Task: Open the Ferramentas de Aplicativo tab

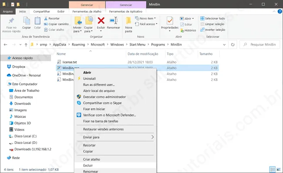Action: coord(126,11)
